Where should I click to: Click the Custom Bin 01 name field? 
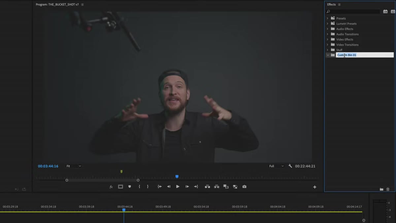tap(365, 55)
